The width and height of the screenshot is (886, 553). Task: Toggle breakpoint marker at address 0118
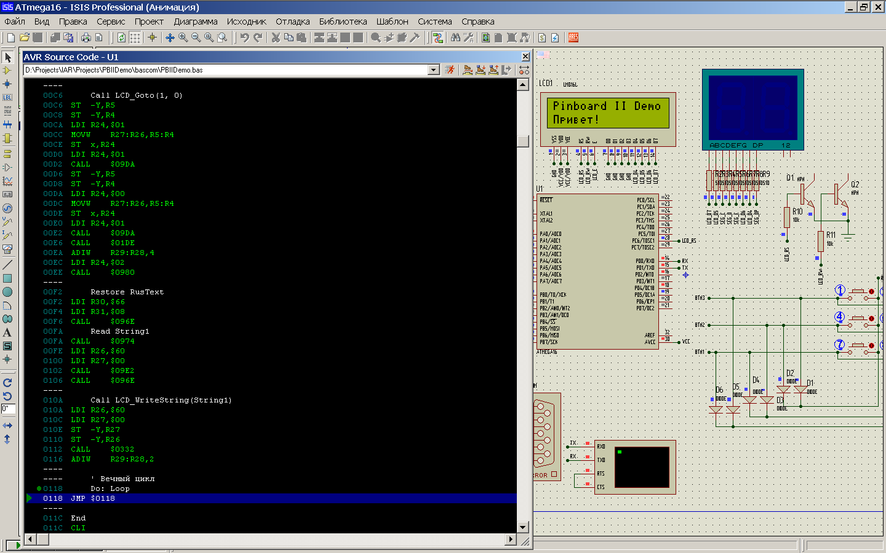point(39,488)
